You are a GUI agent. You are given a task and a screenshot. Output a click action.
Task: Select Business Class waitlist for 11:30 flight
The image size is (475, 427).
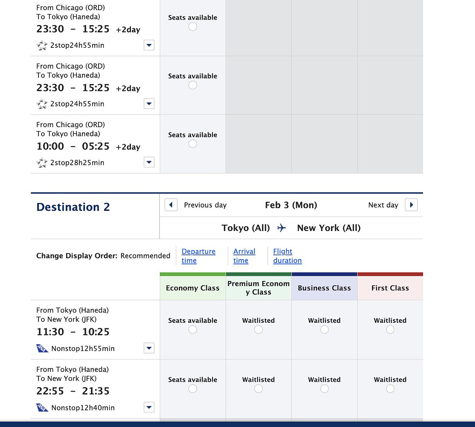pyautogui.click(x=324, y=330)
